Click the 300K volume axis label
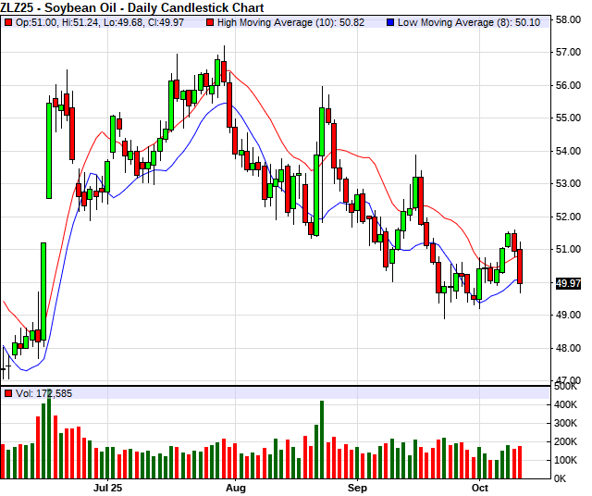This screenshot has height=496, width=592. click(x=565, y=423)
